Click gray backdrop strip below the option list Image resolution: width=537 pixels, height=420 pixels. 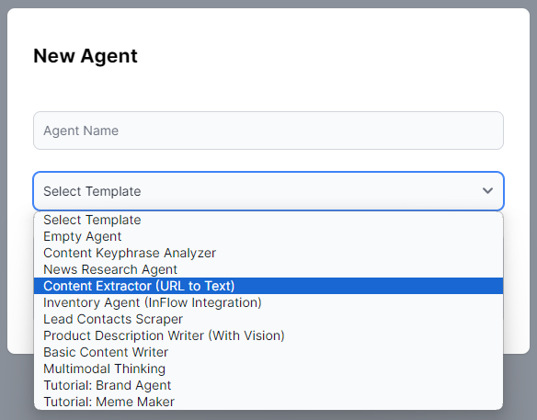[268, 414]
